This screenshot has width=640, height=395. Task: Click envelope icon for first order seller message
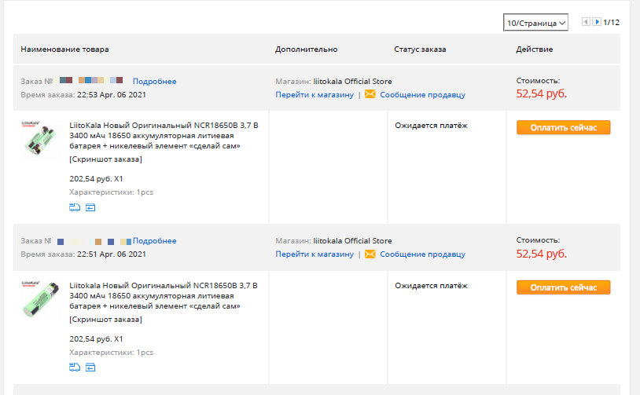click(370, 94)
